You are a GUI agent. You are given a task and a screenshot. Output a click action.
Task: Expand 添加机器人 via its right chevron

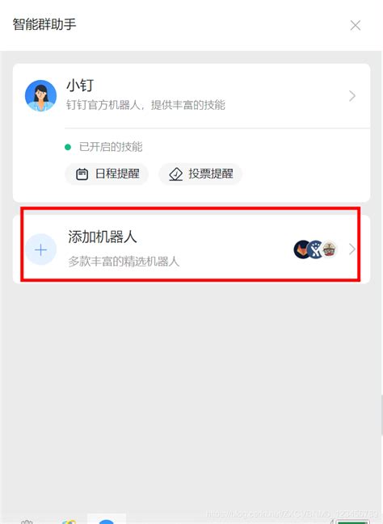coord(352,249)
